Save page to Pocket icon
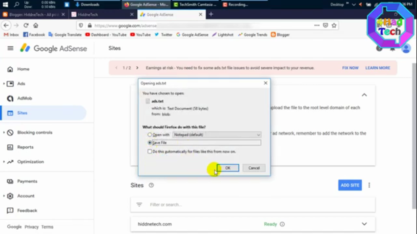Image resolution: width=417 pixels, height=234 pixels. 325,25
